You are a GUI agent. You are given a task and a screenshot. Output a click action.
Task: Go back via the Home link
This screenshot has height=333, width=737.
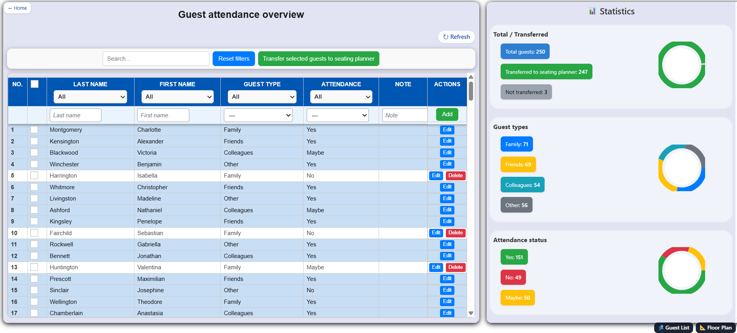(x=17, y=8)
